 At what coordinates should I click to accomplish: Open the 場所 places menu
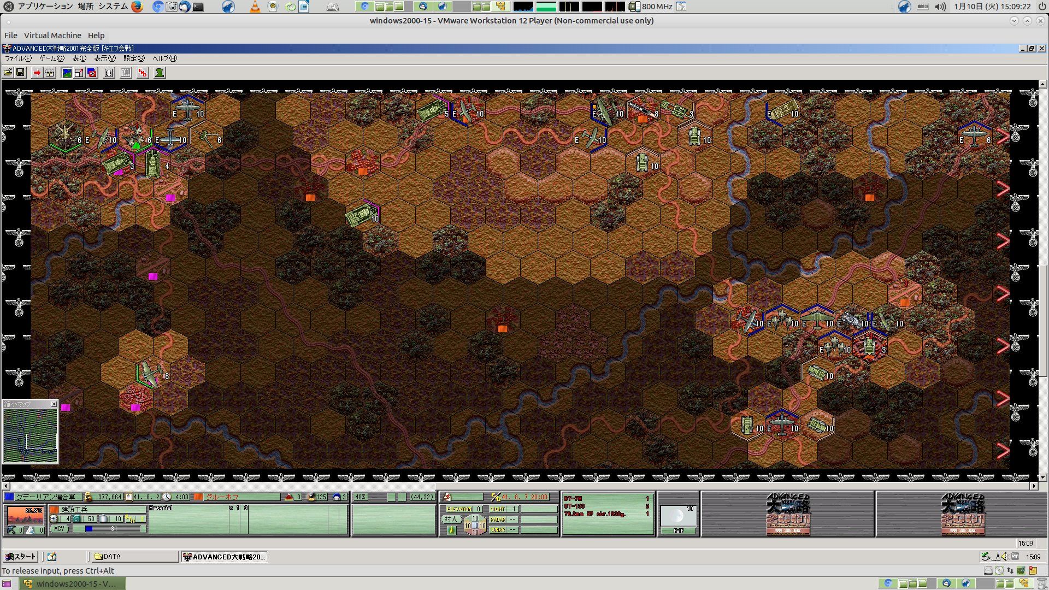(85, 7)
